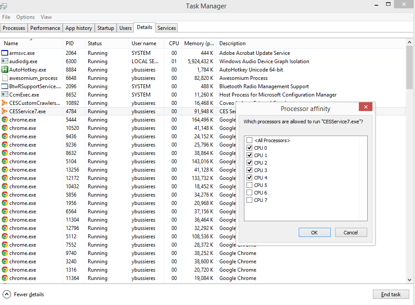Click Chrome icon for PID 10432 row
Viewport: 415px width, 305px height.
(x=5, y=186)
